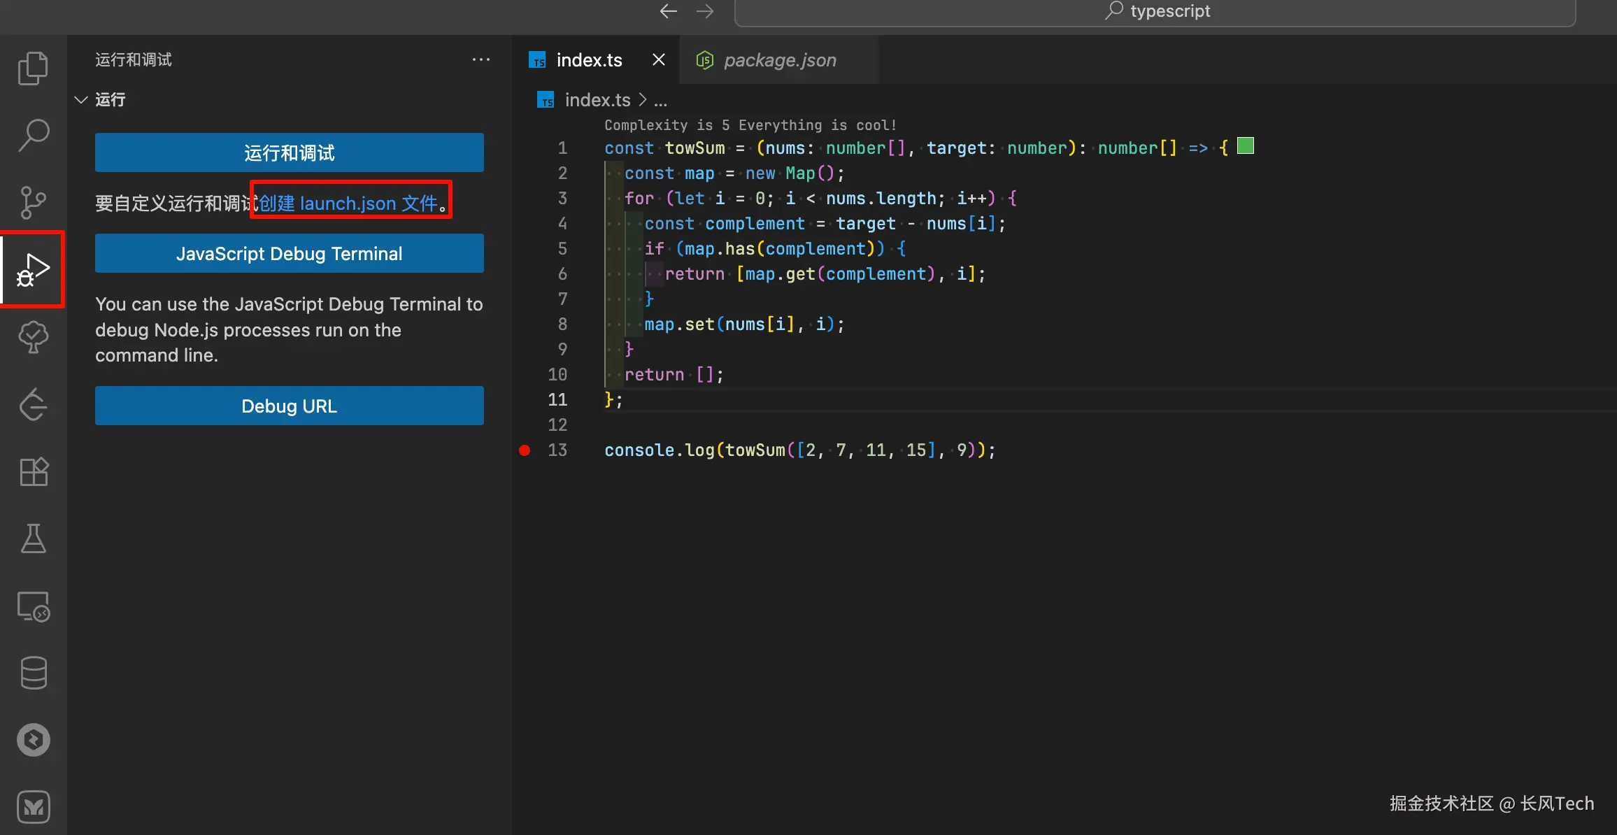Switch to the package.json tab
The height and width of the screenshot is (835, 1617).
(779, 60)
